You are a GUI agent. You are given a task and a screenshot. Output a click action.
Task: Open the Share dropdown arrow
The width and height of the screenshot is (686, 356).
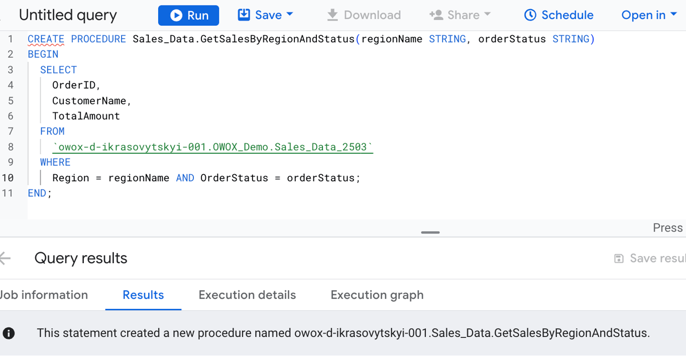pos(487,15)
